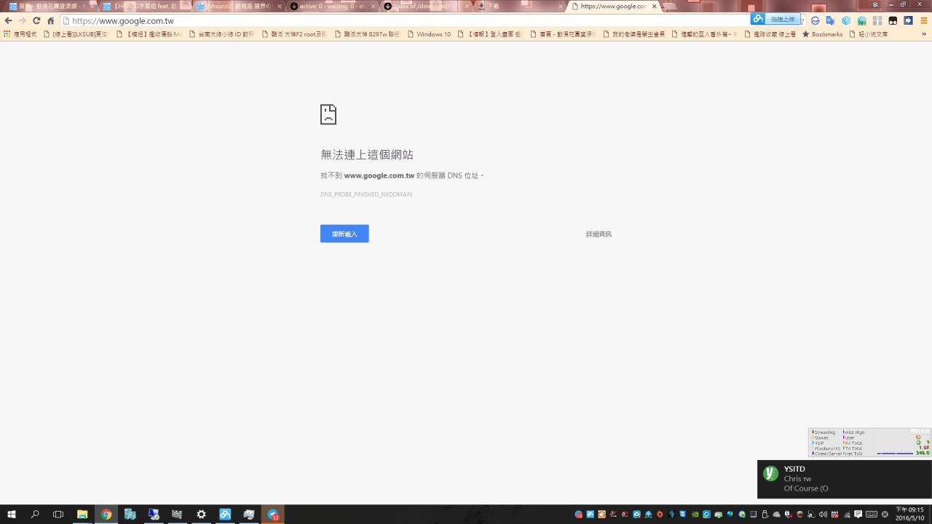Image resolution: width=932 pixels, height=524 pixels.
Task: Switch to the 下載 downloads tab
Action: pos(518,7)
